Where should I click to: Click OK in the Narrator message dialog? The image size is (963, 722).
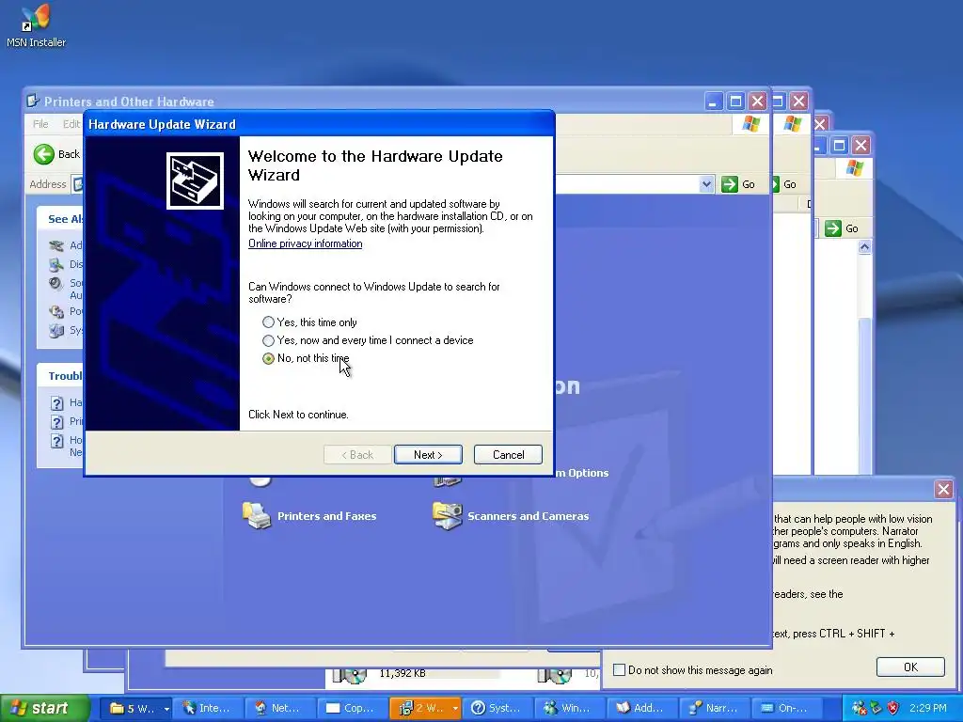[x=910, y=667]
